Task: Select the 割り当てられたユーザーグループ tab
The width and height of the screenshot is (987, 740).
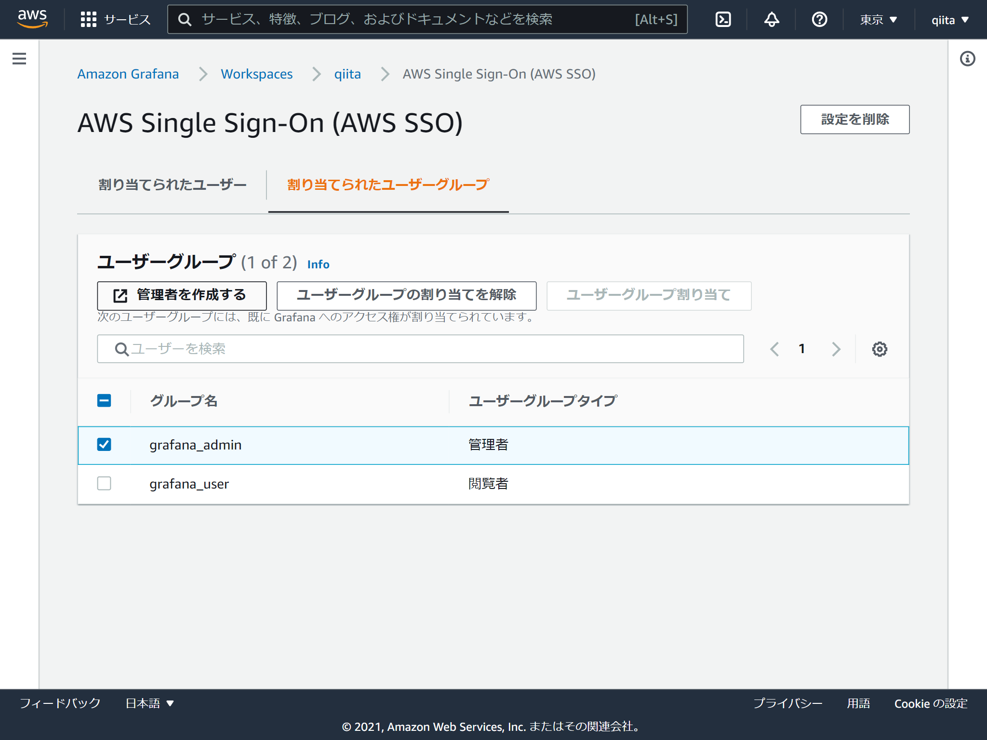Action: point(387,184)
